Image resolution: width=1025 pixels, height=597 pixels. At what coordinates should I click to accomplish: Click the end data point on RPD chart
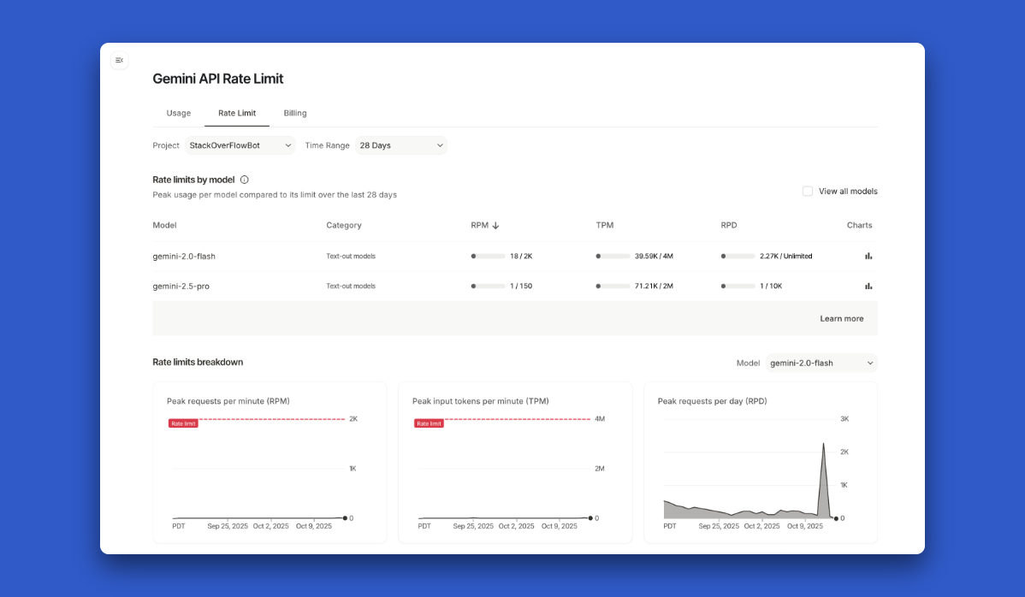[836, 518]
